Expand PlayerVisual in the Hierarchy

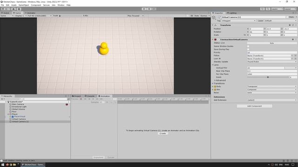(10, 116)
